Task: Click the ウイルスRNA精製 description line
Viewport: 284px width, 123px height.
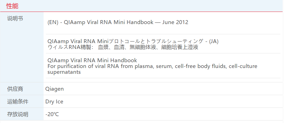Action: pyautogui.click(x=123, y=47)
